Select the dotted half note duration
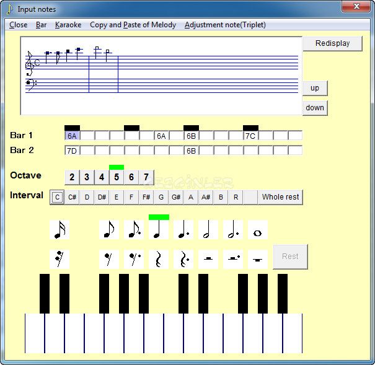375x365 pixels. click(x=233, y=229)
